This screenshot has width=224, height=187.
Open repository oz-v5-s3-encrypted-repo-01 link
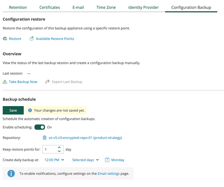coord(85,138)
